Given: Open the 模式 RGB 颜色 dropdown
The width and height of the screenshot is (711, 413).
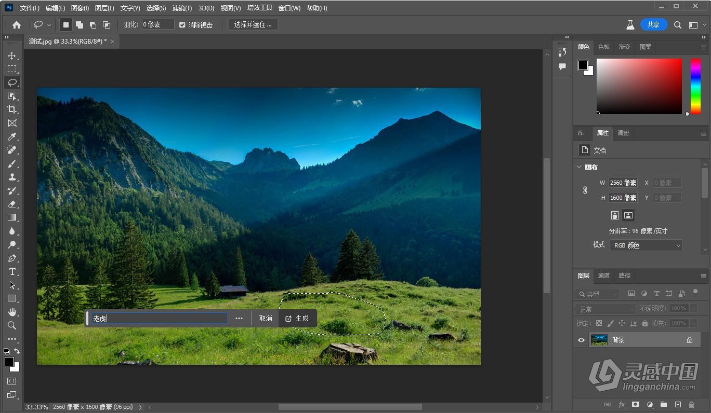Looking at the screenshot, I should click(x=646, y=245).
